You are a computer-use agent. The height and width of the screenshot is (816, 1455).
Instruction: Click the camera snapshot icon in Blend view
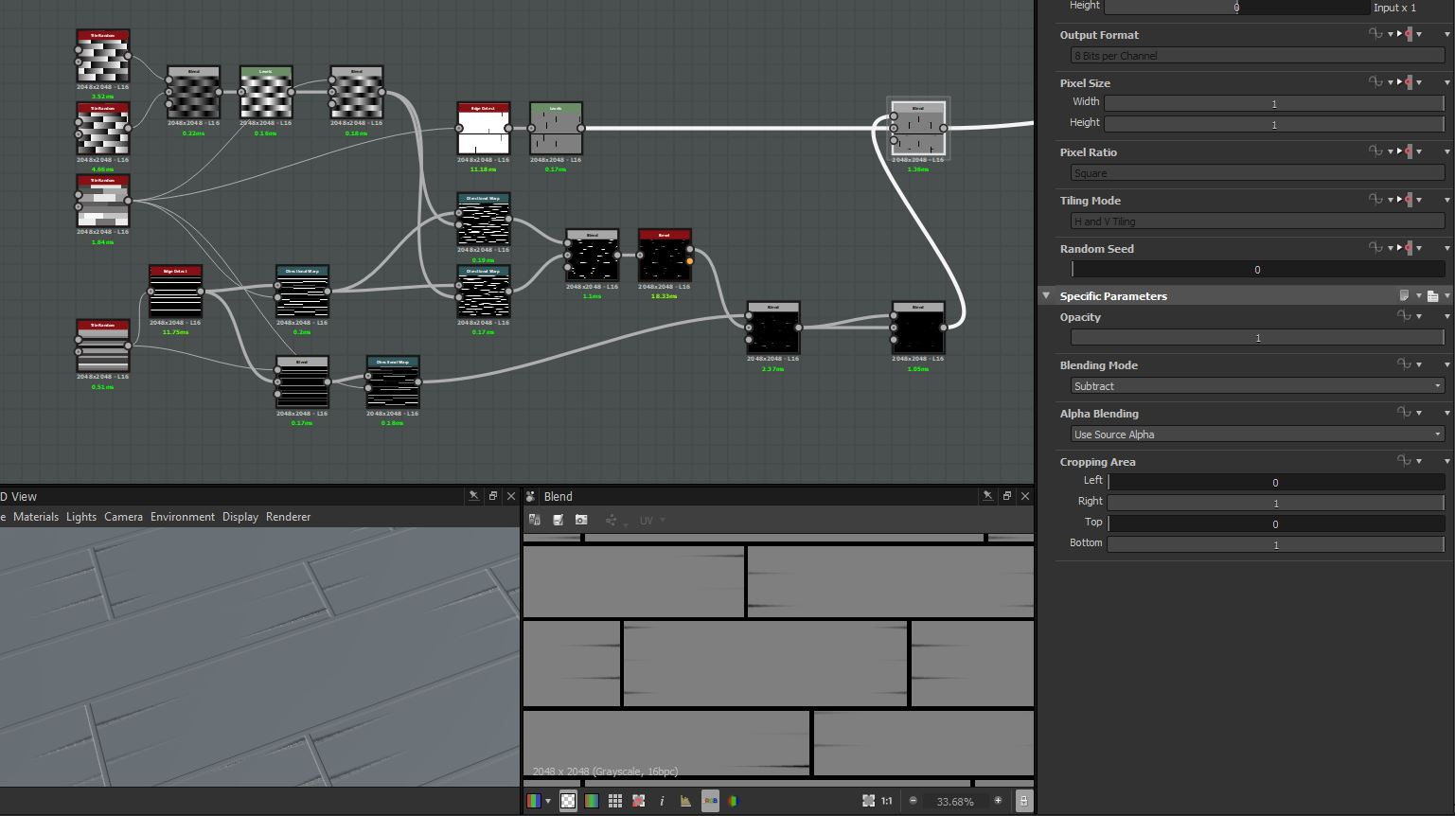coord(581,520)
